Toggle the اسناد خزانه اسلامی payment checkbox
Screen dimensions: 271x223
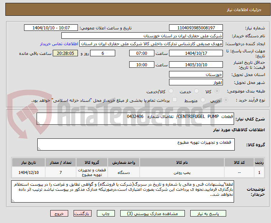pos(175,100)
